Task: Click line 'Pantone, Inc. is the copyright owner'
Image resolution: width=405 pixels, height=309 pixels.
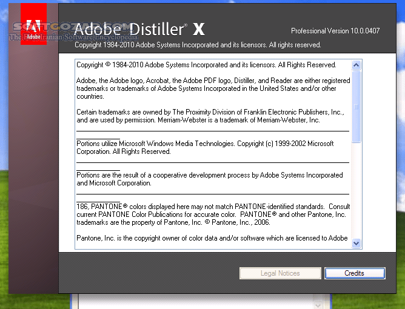Action: (212, 238)
